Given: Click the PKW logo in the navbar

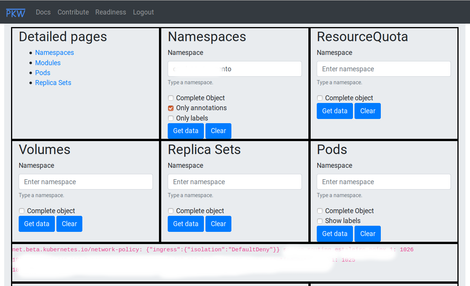Looking at the screenshot, I should 16,13.
